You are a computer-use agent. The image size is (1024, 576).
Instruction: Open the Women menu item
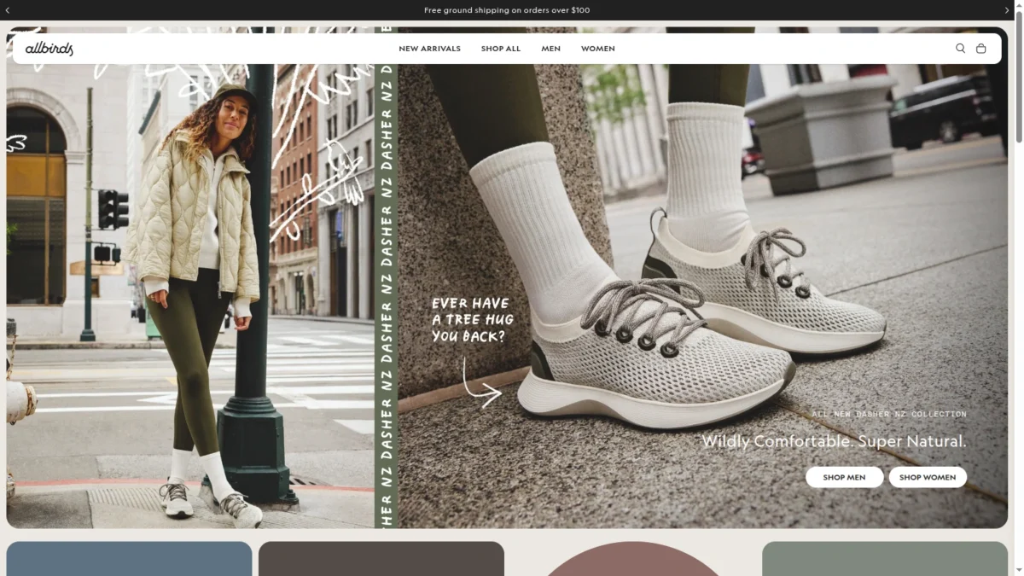point(598,49)
